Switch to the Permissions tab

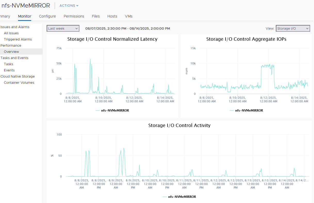tap(74, 16)
